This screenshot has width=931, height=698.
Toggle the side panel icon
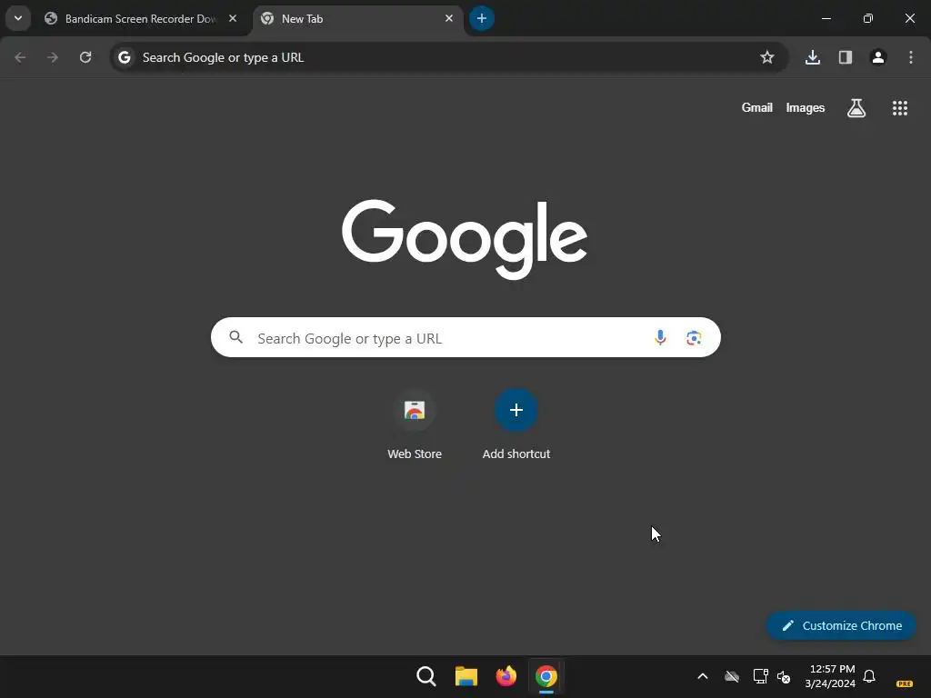845,57
